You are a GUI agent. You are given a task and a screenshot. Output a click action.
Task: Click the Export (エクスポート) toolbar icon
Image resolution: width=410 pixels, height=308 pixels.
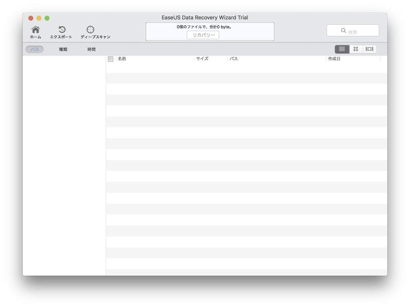62,30
